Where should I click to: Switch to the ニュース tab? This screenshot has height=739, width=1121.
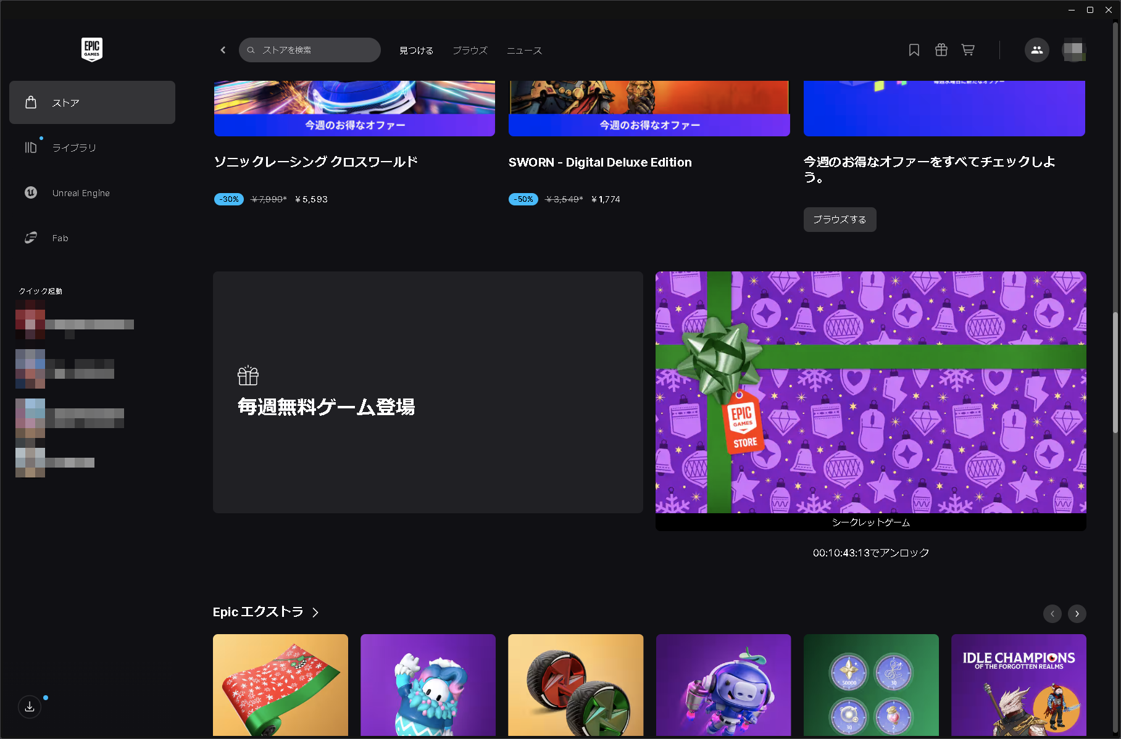click(x=523, y=50)
